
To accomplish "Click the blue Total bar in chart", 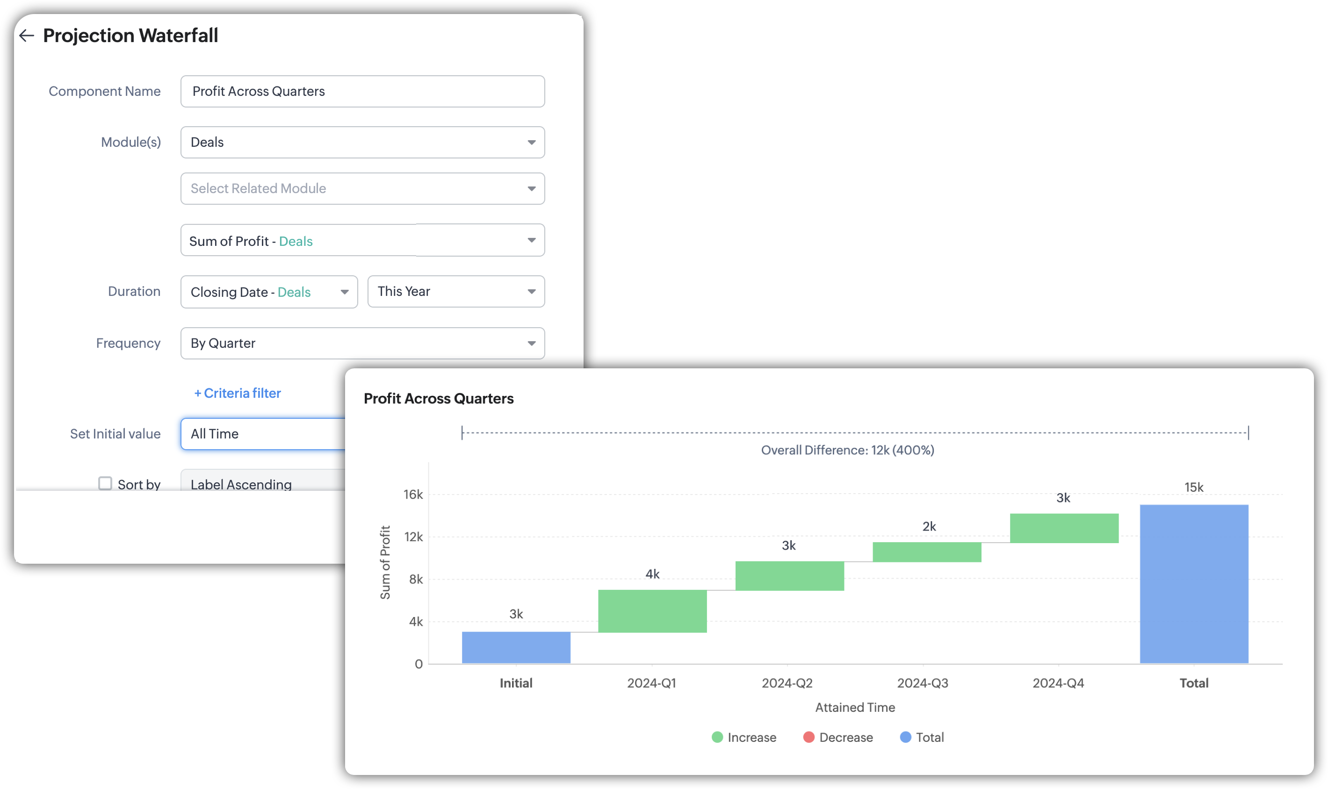I will 1193,584.
